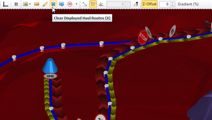Click the axis corner icon in the toolbar

pyautogui.click(x=5, y=4)
